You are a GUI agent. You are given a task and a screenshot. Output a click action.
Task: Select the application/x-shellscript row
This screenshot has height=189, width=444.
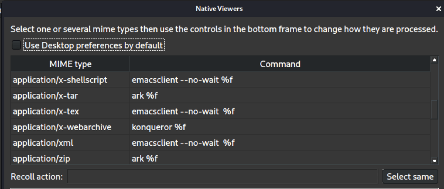click(60, 80)
